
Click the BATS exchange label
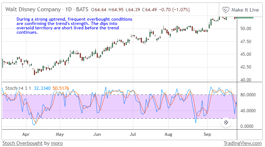pyautogui.click(x=82, y=9)
